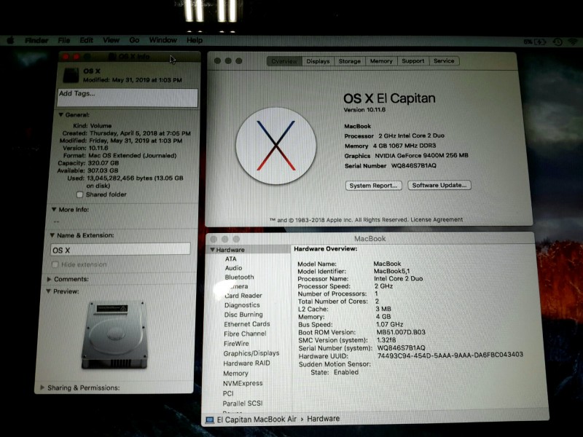Click the Capacity value 320.07 GB
Viewport: 583px width, 437px height.
(103, 163)
